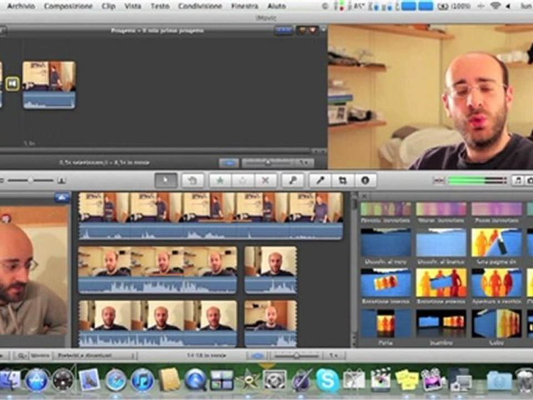This screenshot has height=400, width=533.
Task: Open the Archivio menu
Action: [x=21, y=6]
